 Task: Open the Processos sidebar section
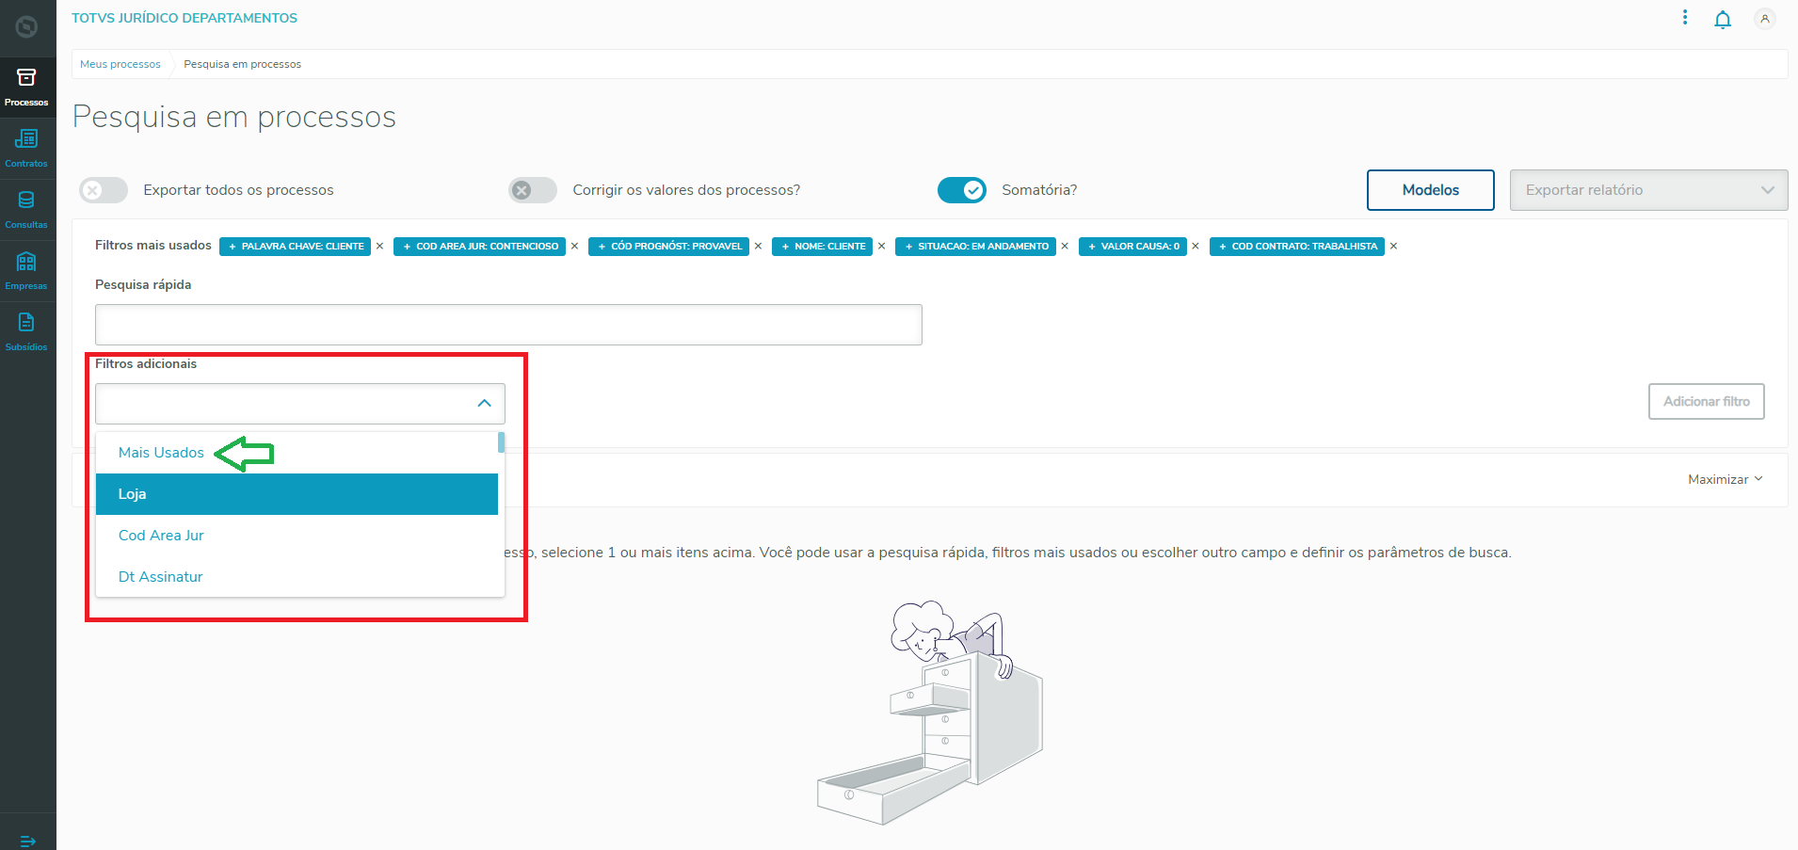click(26, 87)
